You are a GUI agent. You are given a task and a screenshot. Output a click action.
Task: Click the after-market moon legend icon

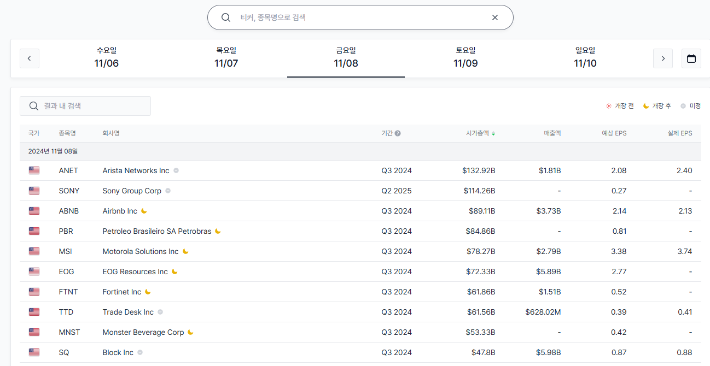click(x=646, y=106)
